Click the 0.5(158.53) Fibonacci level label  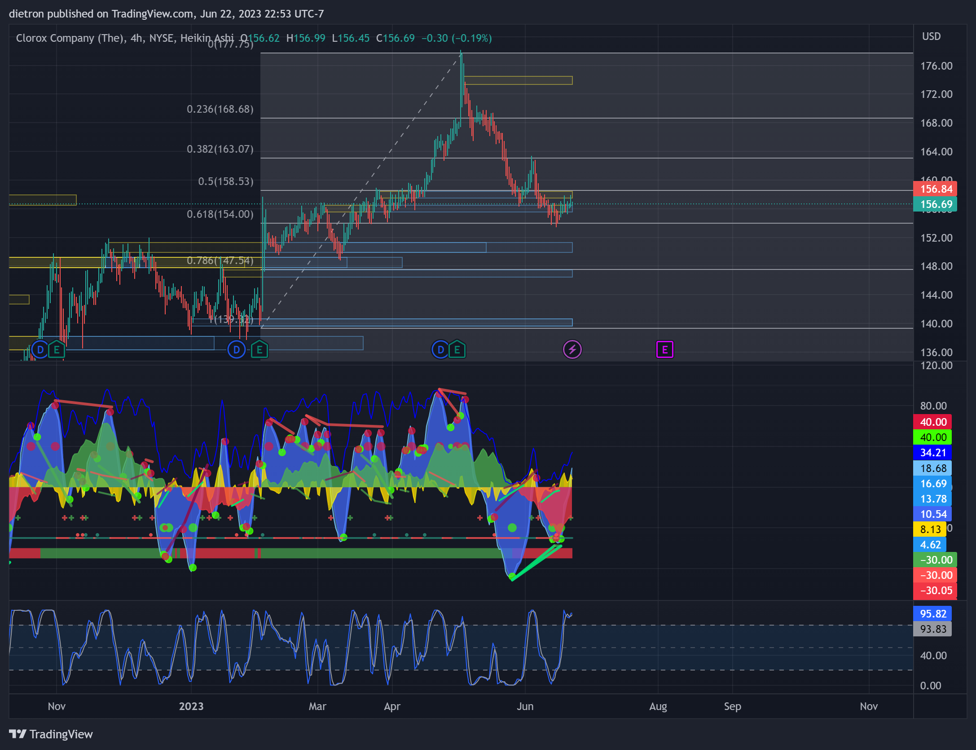(x=226, y=181)
